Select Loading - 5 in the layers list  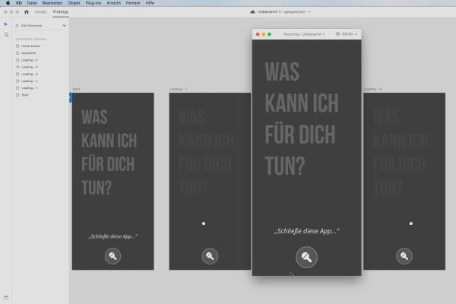[x=30, y=60]
